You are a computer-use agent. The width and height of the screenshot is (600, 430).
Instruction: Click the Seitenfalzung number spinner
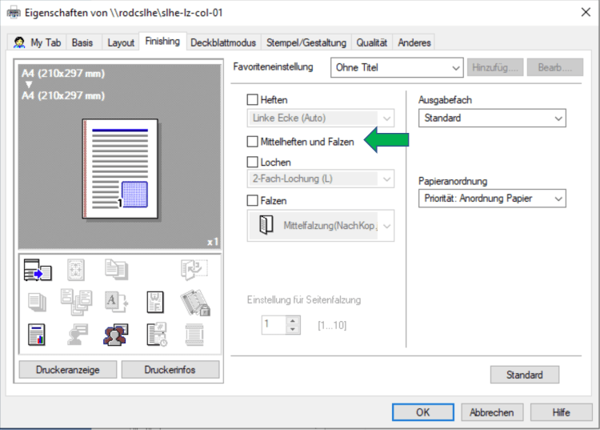pos(280,325)
